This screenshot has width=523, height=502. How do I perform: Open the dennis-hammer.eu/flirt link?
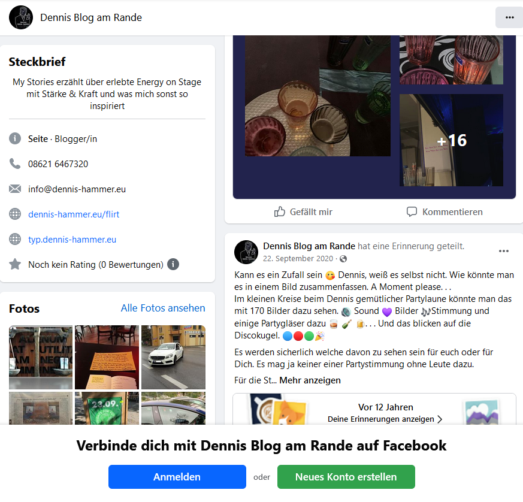coord(74,214)
